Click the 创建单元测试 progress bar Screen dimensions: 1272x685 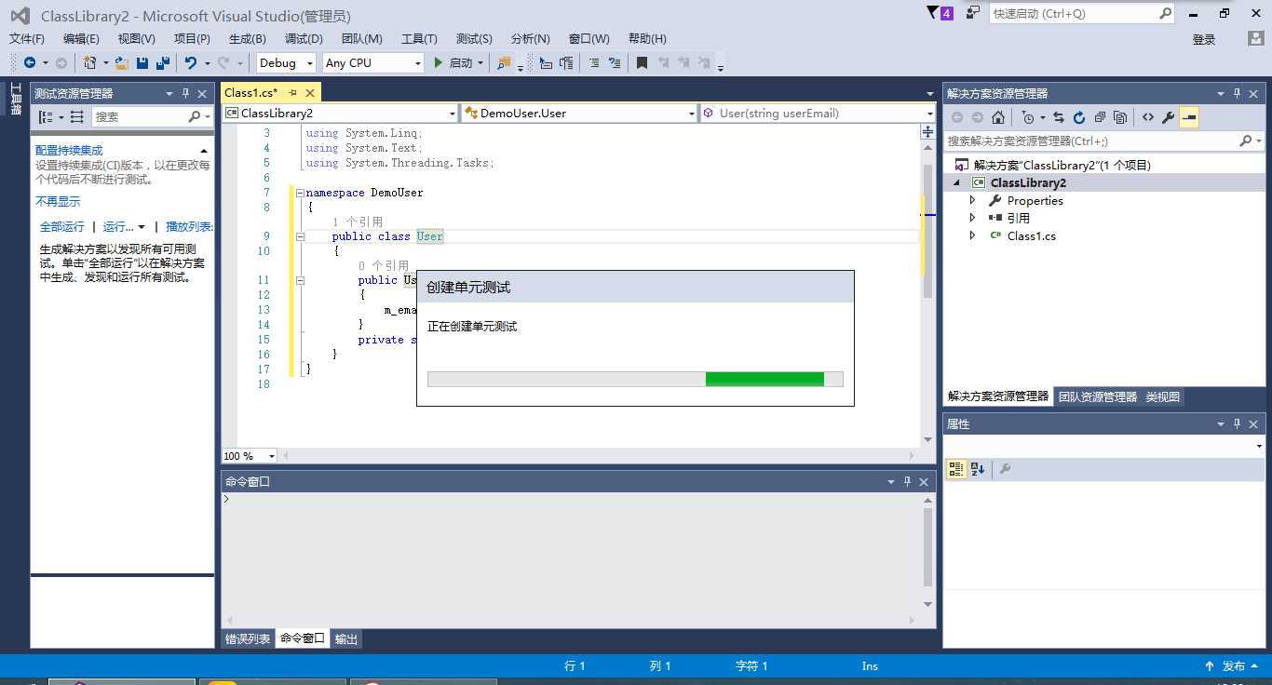635,379
